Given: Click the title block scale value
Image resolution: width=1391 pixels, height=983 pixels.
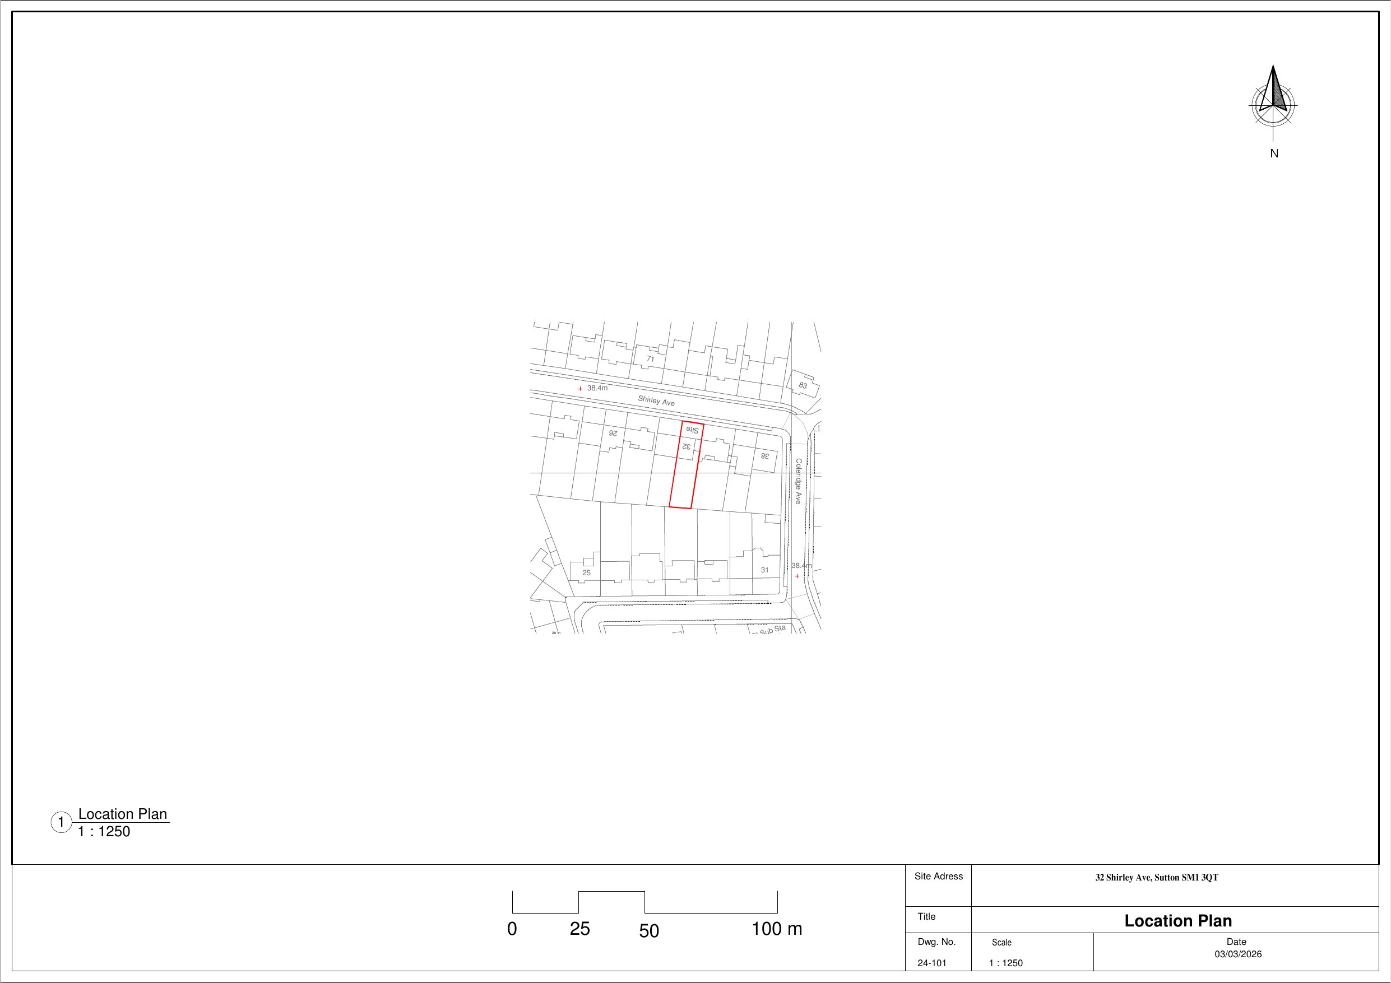Looking at the screenshot, I should click(1005, 963).
